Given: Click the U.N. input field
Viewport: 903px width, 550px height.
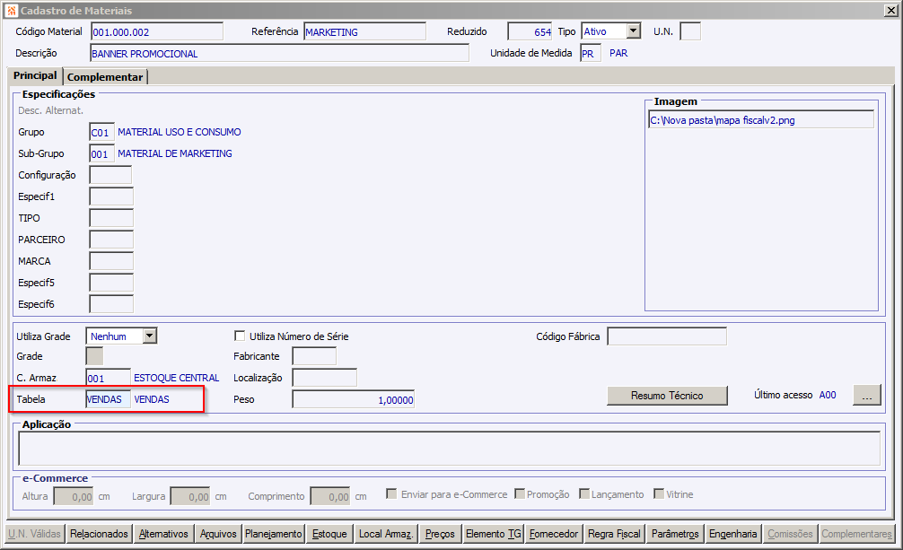Looking at the screenshot, I should click(x=690, y=31).
